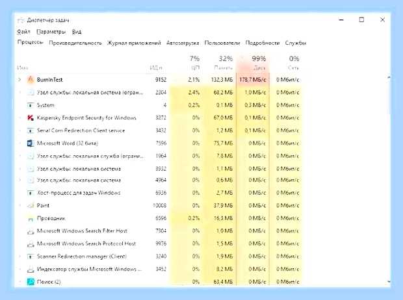
Task: Sort by the ЦП 7% column header
Action: 186,63
